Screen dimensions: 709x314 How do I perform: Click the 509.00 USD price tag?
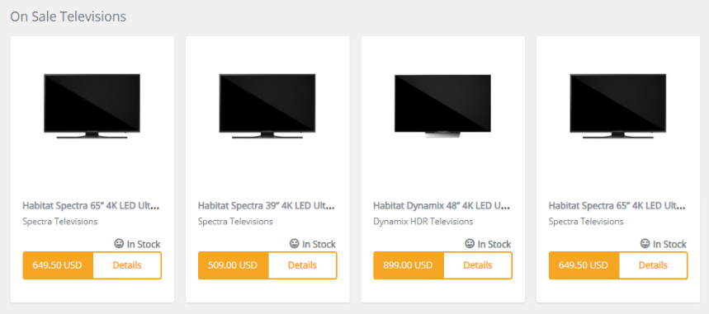(x=233, y=265)
